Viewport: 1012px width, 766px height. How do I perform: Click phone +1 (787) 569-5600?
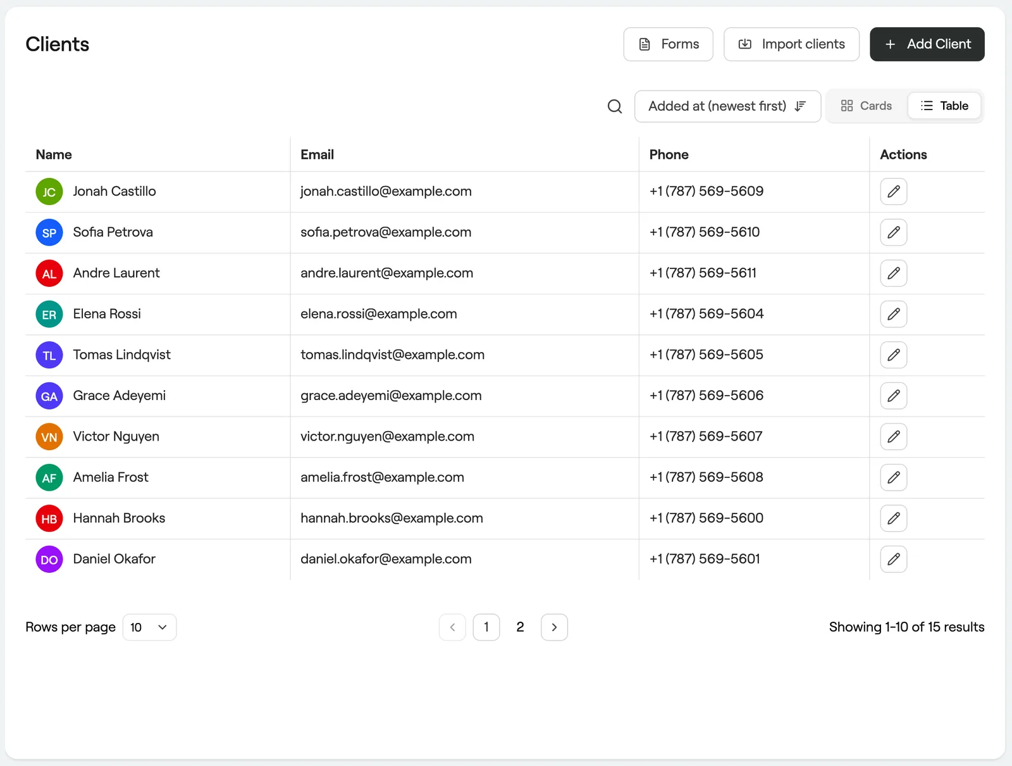(706, 518)
